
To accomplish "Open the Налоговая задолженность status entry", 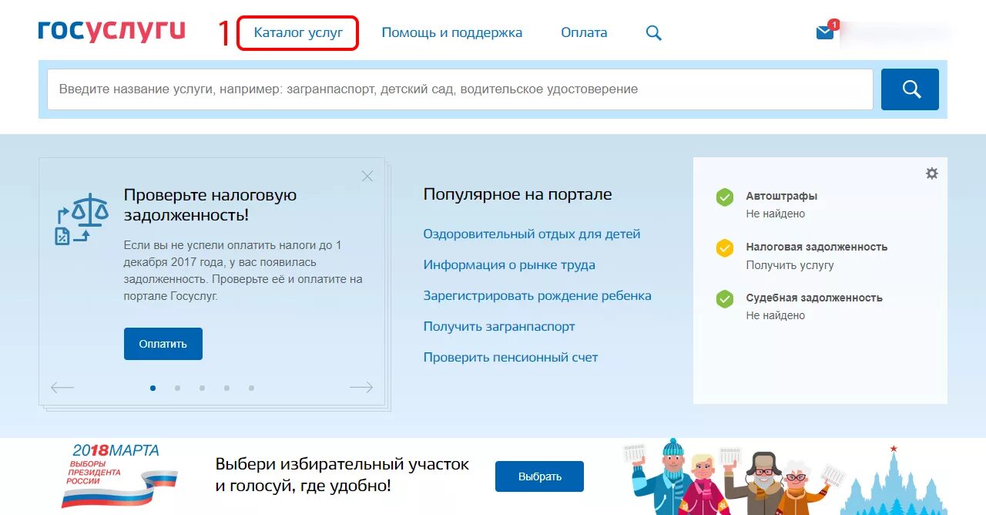I will tap(817, 247).
